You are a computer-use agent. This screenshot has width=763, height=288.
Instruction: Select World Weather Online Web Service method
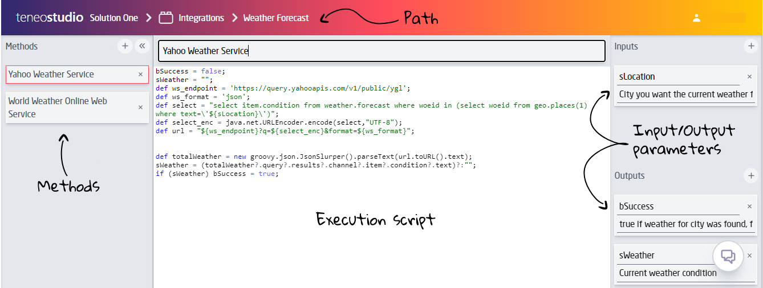click(77, 108)
